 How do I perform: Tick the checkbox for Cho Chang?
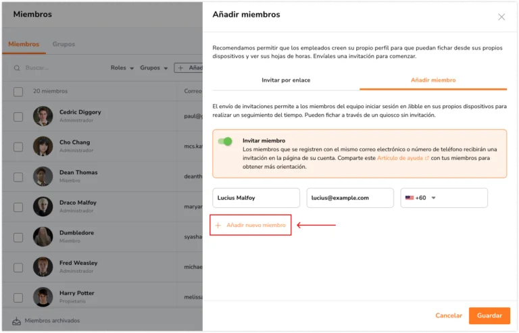(x=18, y=147)
